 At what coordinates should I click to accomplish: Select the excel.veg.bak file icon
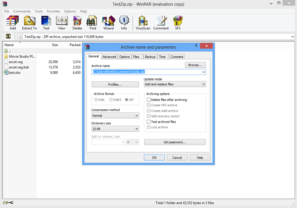[x=6, y=67]
